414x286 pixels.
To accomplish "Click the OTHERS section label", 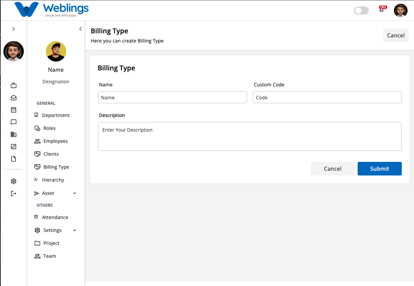I will (x=44, y=205).
